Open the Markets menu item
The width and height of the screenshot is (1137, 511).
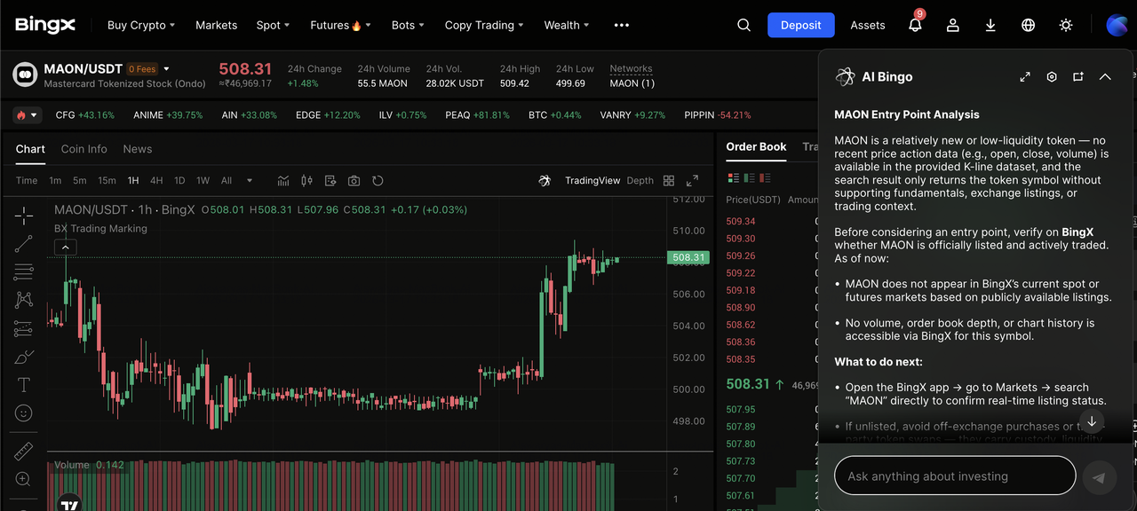[x=216, y=25]
